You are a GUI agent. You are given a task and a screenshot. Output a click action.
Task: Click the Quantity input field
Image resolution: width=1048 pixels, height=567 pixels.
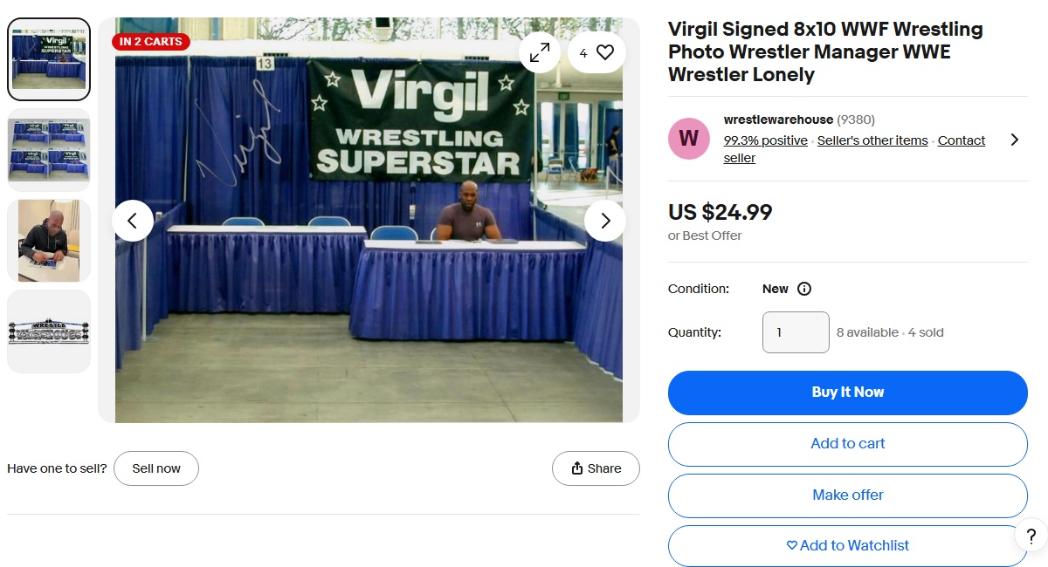pos(796,332)
